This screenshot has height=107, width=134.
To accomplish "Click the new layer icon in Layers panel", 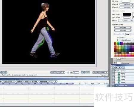I will pos(113,67).
